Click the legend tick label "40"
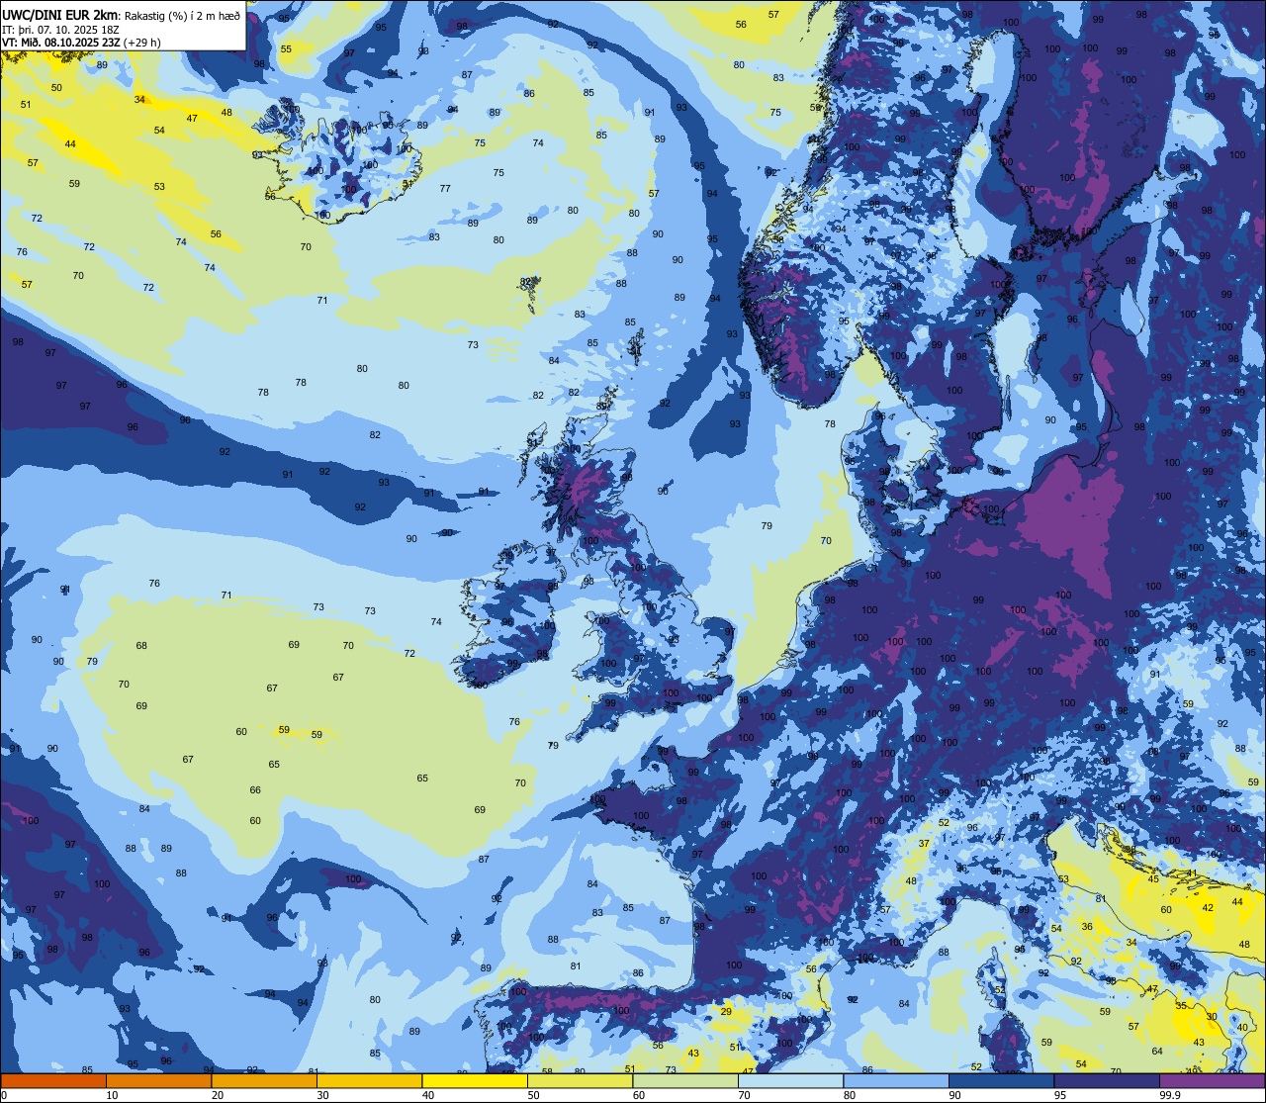This screenshot has width=1266, height=1103. pyautogui.click(x=428, y=1095)
